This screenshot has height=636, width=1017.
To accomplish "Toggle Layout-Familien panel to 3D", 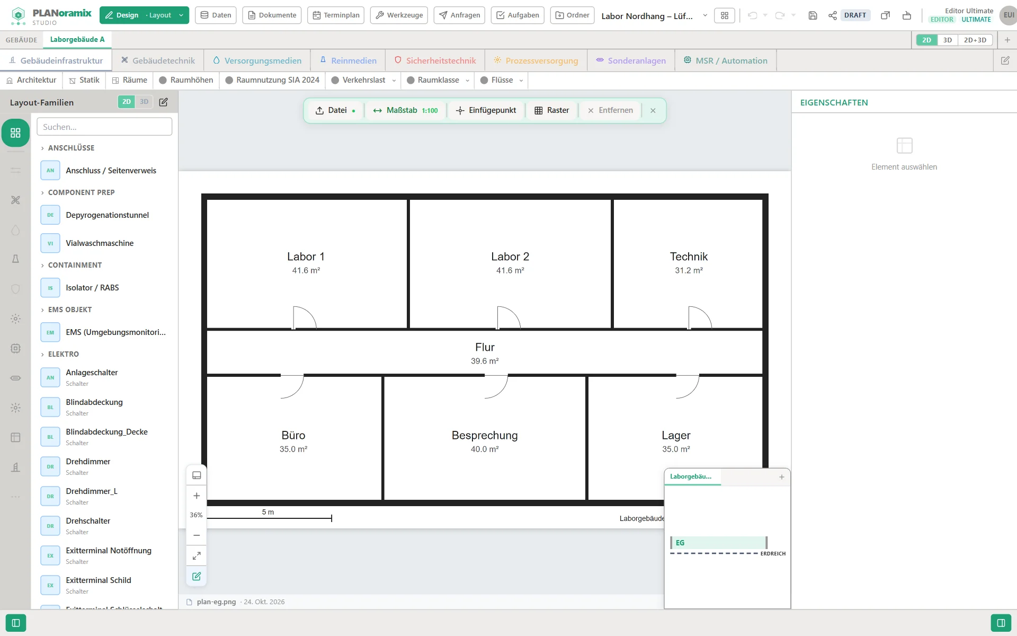I will pos(144,102).
